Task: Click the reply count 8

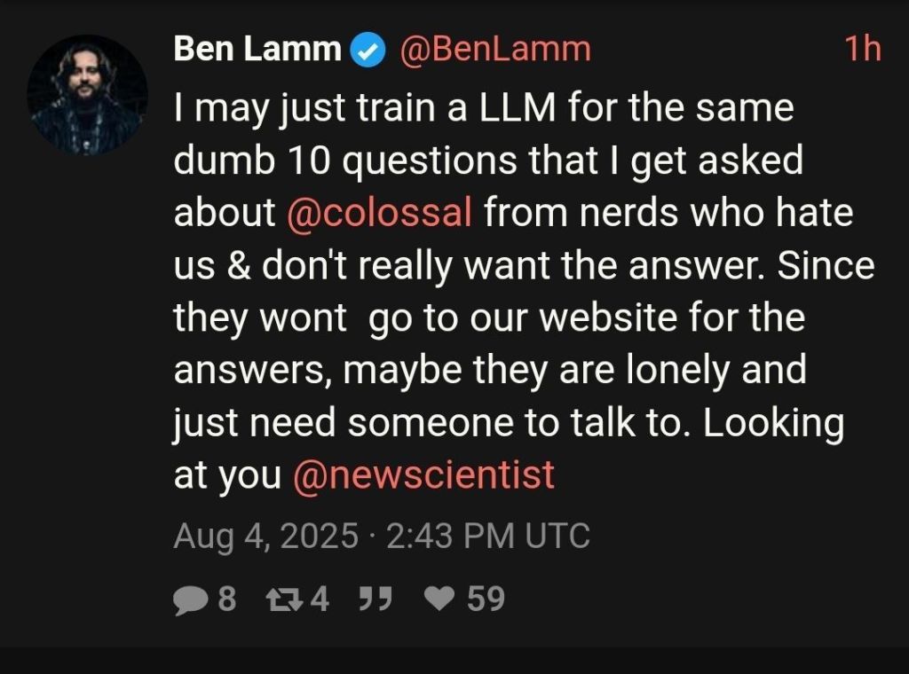Action: tap(227, 600)
